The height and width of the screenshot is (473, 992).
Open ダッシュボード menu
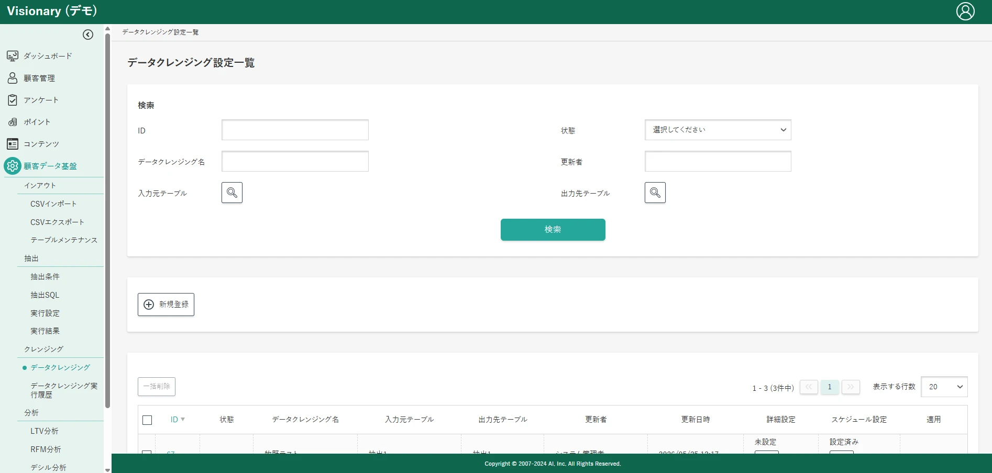click(x=48, y=56)
